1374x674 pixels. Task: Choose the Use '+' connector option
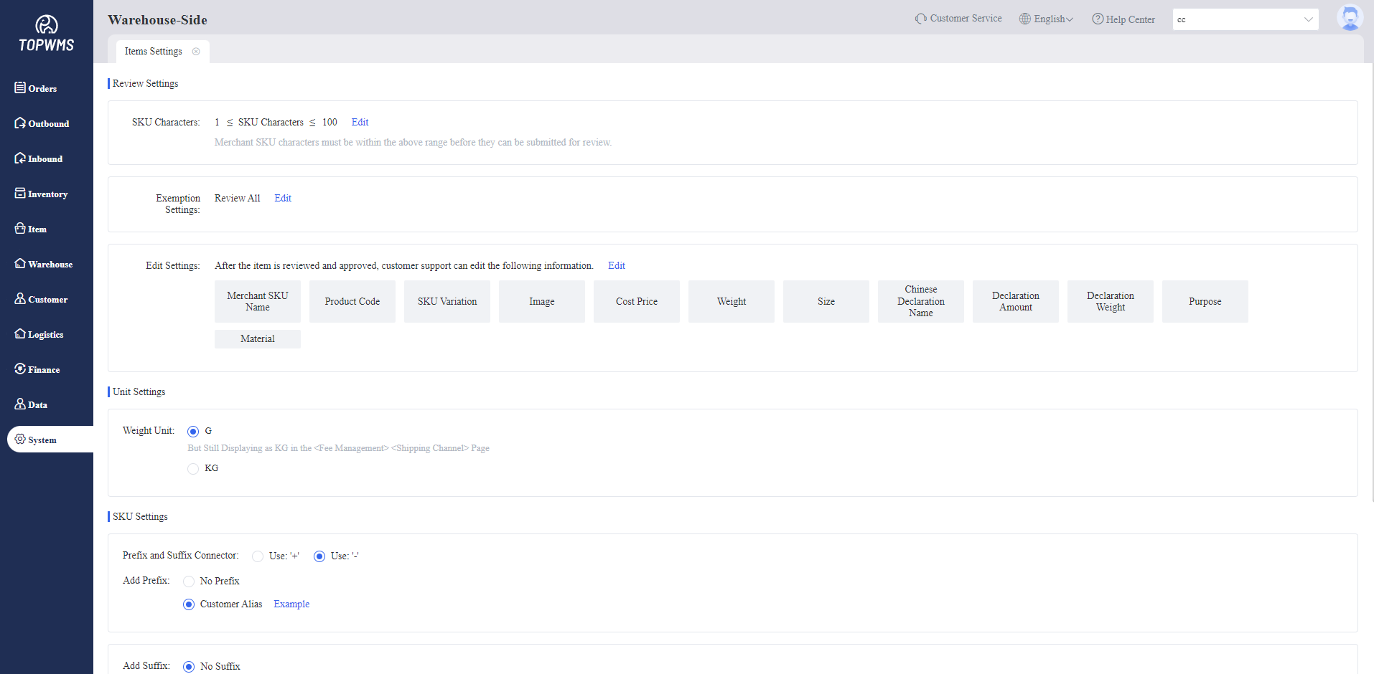pos(258,556)
